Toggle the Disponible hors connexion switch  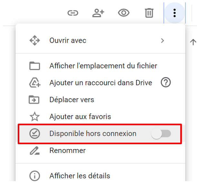tap(161, 134)
